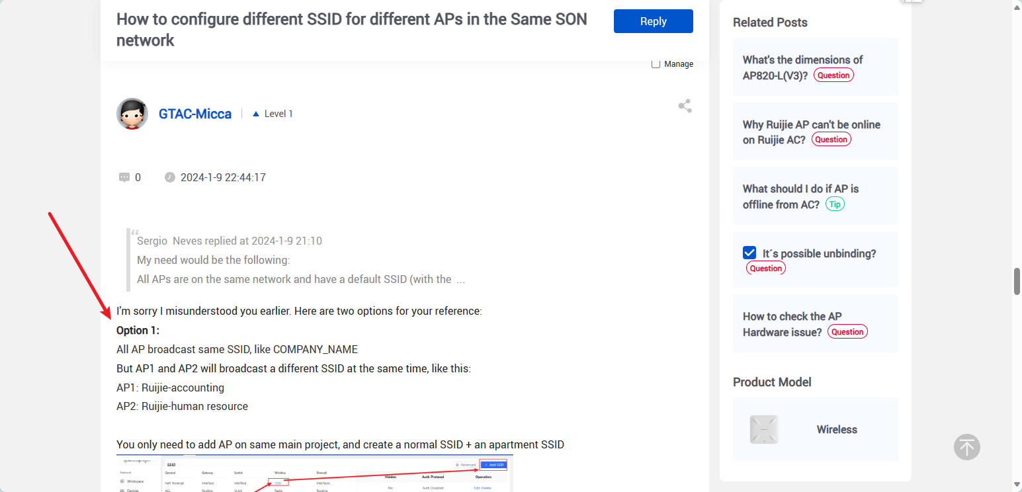Viewport: 1022px width, 492px height.
Task: Click the blue Reply button
Action: coord(653,21)
